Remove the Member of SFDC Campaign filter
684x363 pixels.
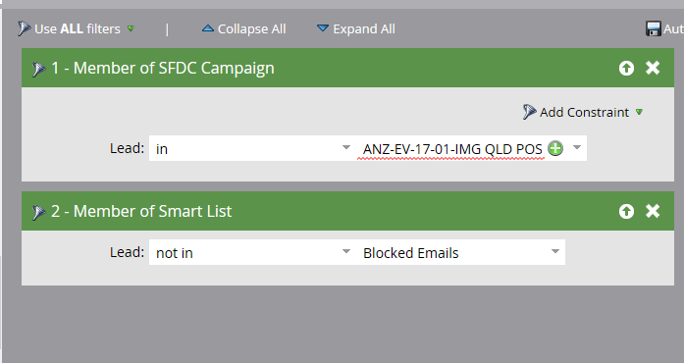[653, 68]
